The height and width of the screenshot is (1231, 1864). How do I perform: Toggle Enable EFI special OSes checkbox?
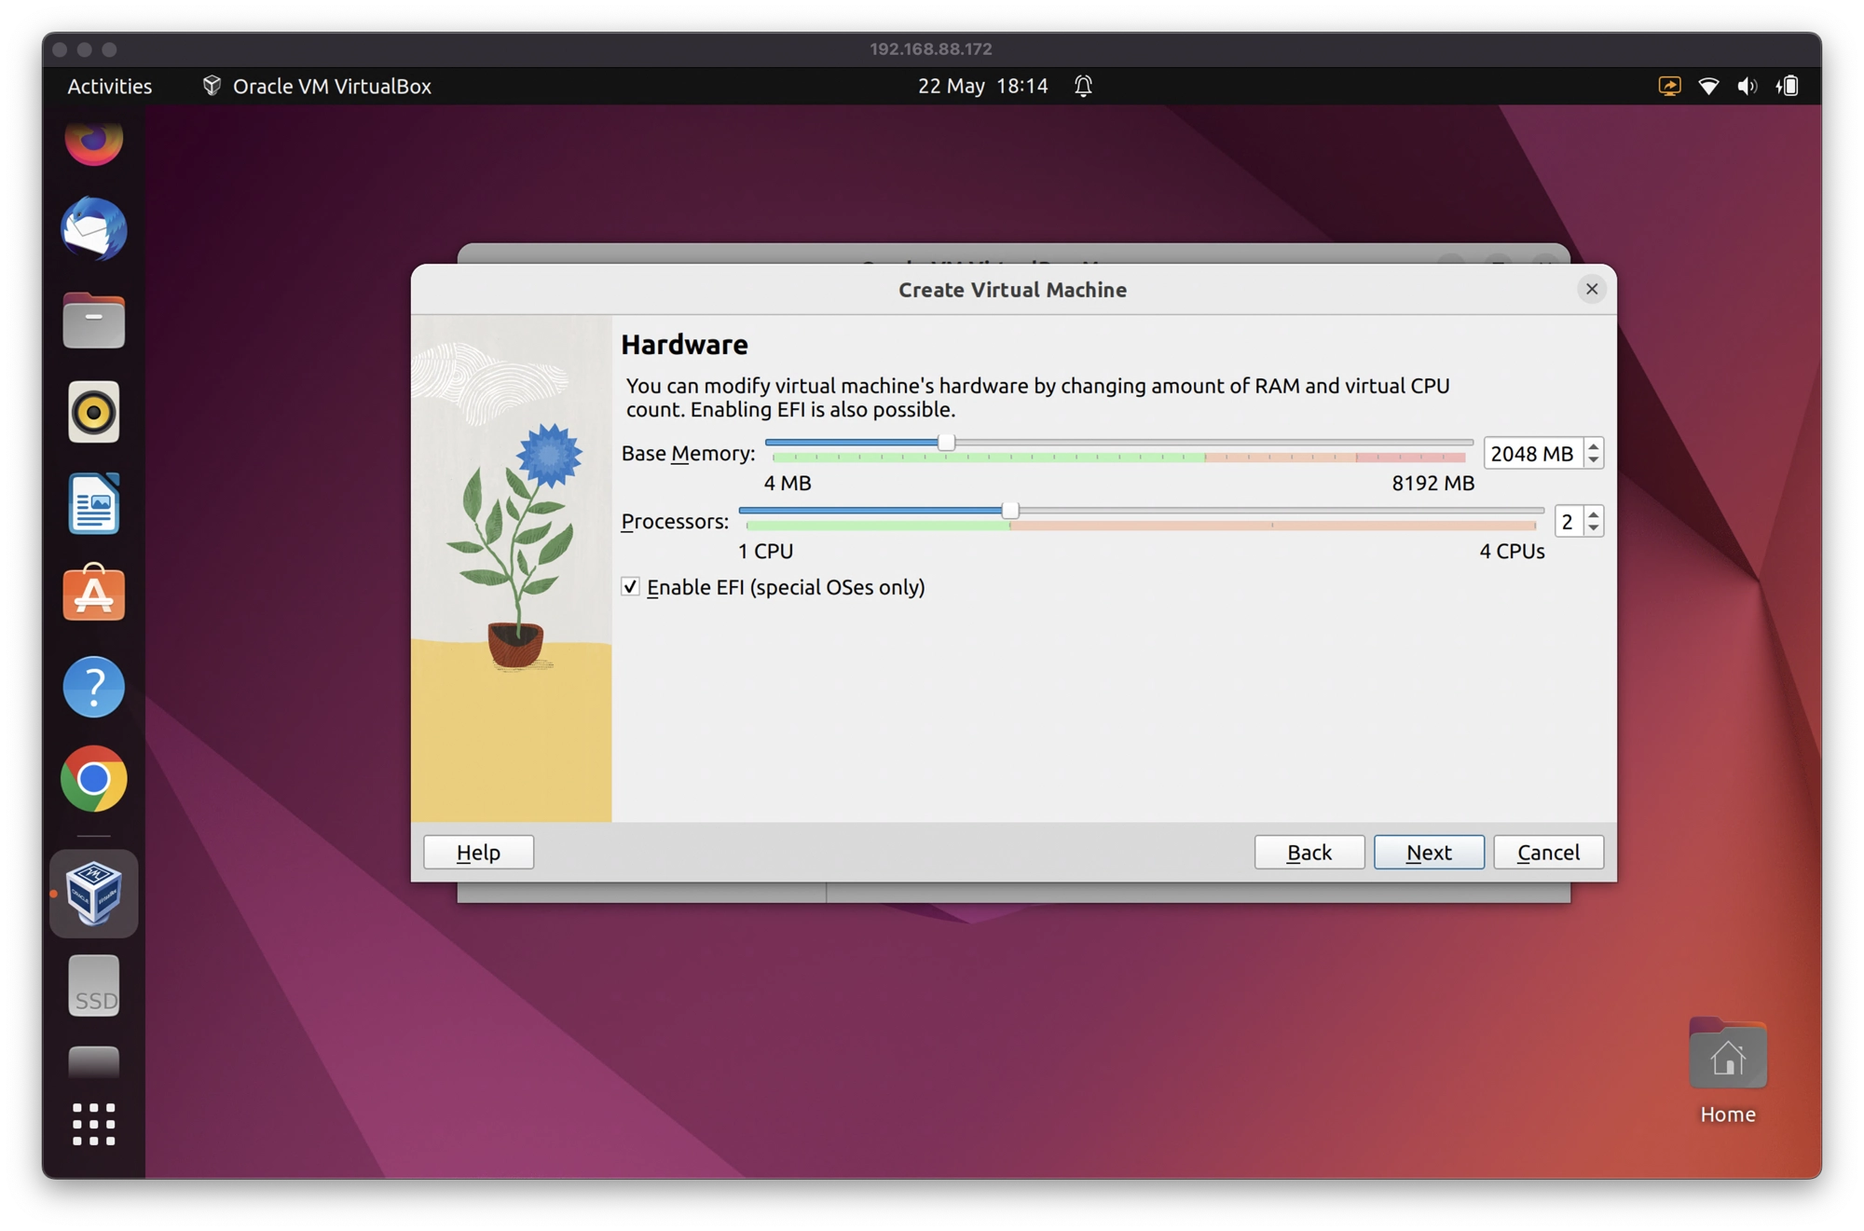[630, 587]
